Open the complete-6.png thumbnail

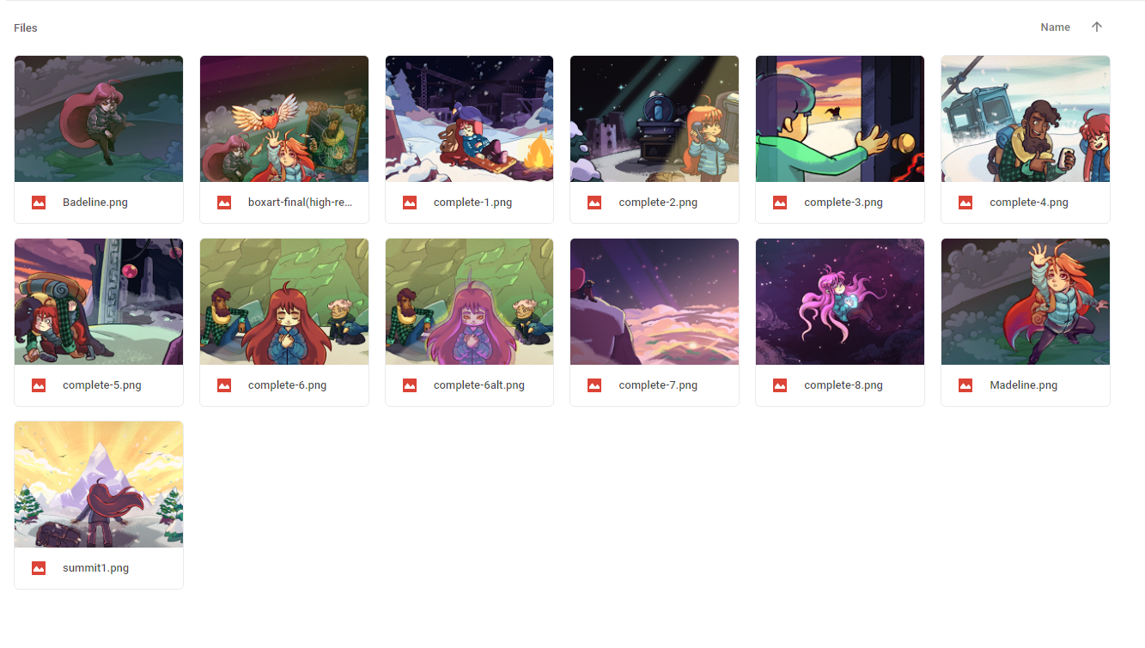click(284, 302)
